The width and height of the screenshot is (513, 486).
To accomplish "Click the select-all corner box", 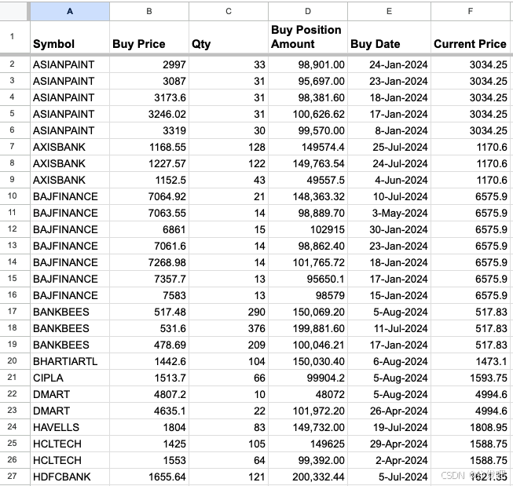I will [13, 12].
